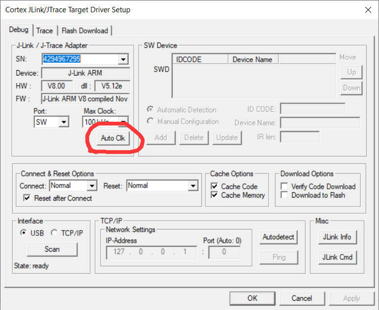Click the HW V8.00 value
This screenshot has width=379, height=310.
point(57,86)
